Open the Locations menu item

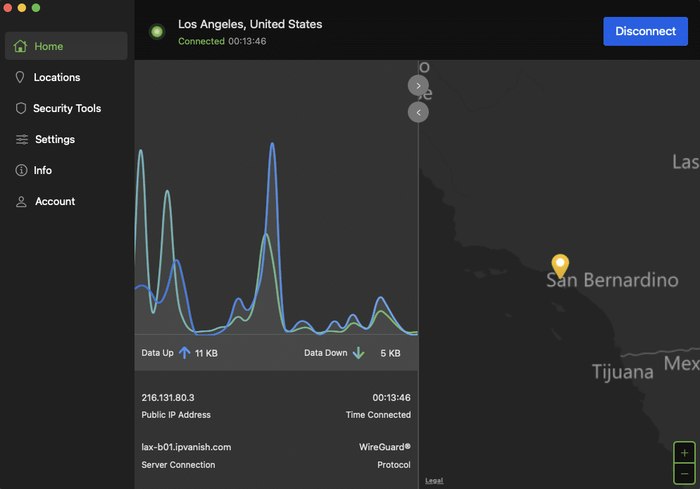click(x=57, y=78)
